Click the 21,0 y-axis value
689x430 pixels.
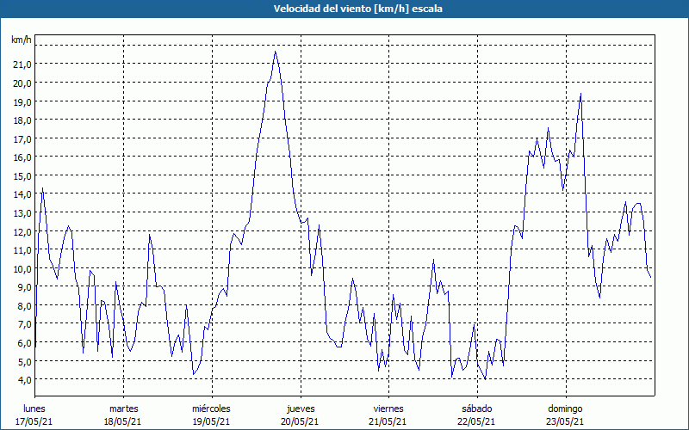[23, 64]
